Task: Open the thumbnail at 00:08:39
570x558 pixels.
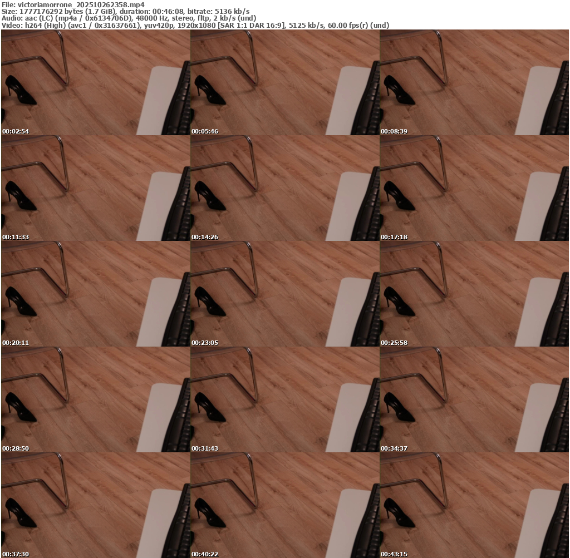Action: (x=474, y=82)
